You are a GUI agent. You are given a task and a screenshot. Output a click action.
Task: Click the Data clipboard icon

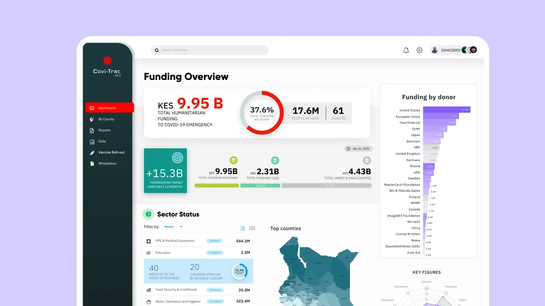92,142
